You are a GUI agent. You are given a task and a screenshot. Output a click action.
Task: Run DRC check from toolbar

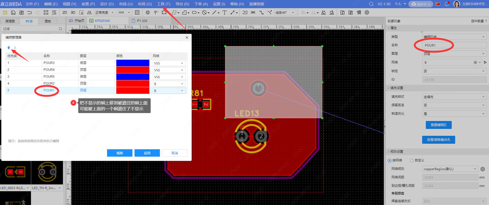tap(253, 12)
